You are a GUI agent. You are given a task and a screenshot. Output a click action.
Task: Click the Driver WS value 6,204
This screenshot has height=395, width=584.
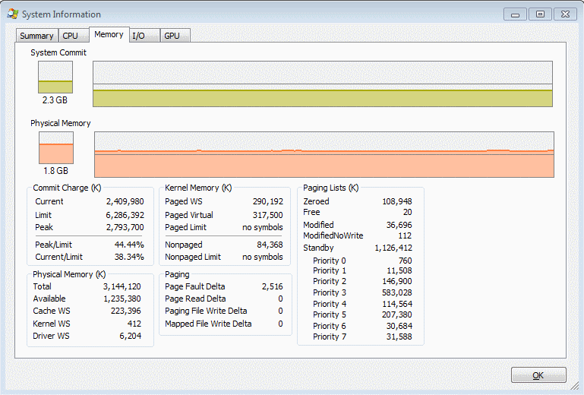[x=131, y=336]
